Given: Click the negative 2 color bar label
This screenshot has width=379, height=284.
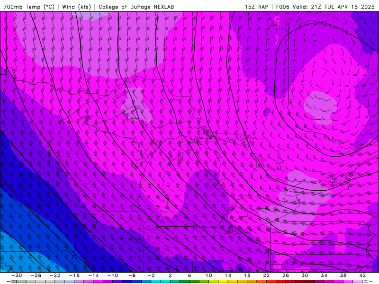Looking at the screenshot, I should click(x=151, y=275).
